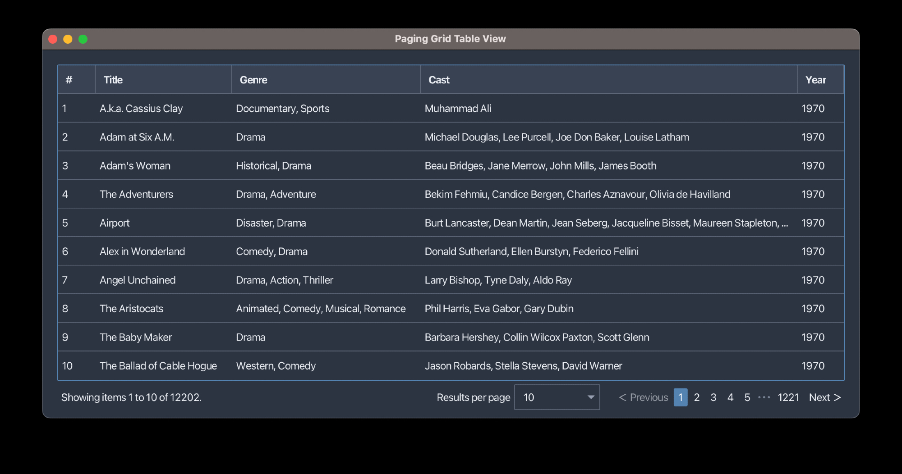Click the disabled Previous page link
The image size is (902, 474).
pos(644,397)
